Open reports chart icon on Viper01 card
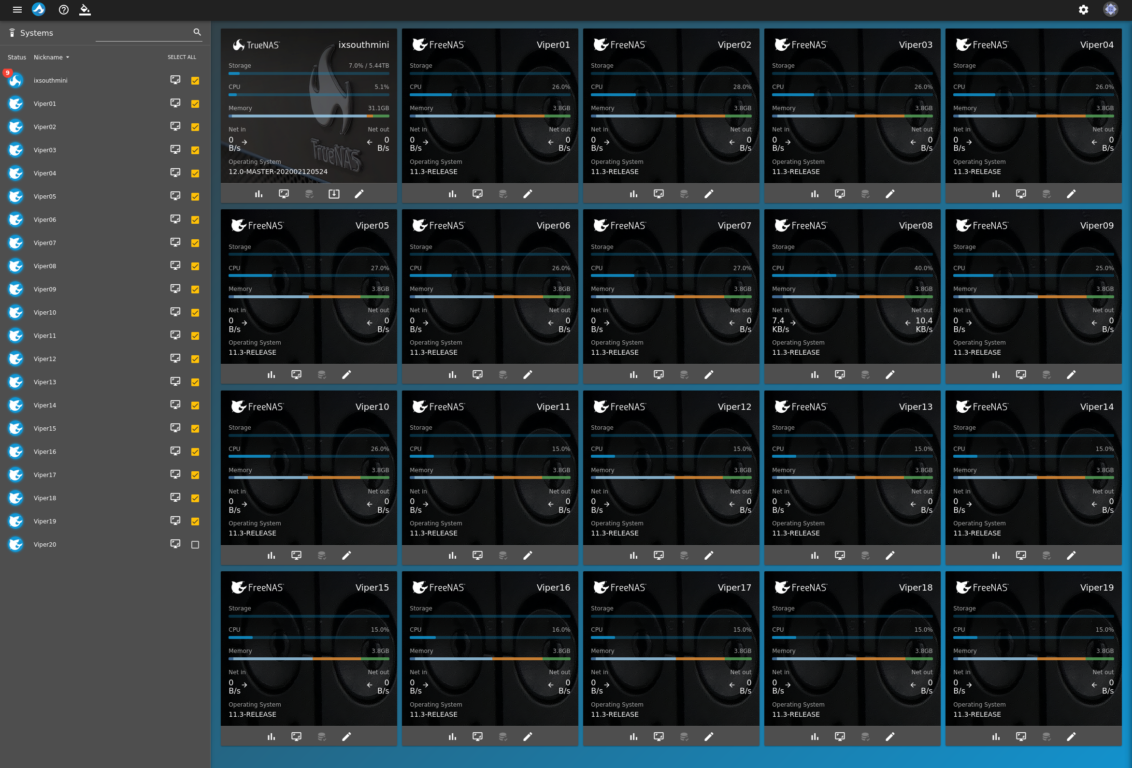This screenshot has width=1132, height=768. pyautogui.click(x=453, y=194)
